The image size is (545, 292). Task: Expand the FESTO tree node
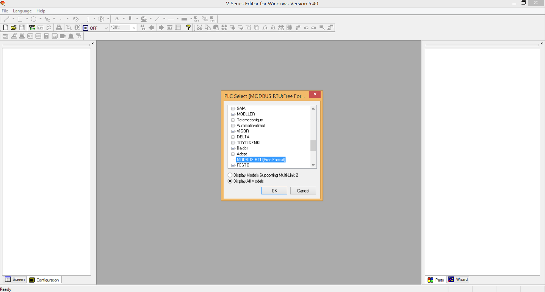pos(233,165)
